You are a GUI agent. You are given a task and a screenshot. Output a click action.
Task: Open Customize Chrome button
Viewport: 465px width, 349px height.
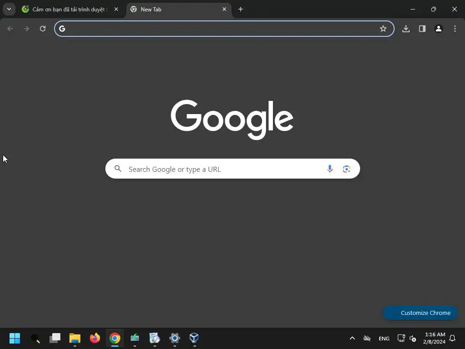pos(420,313)
